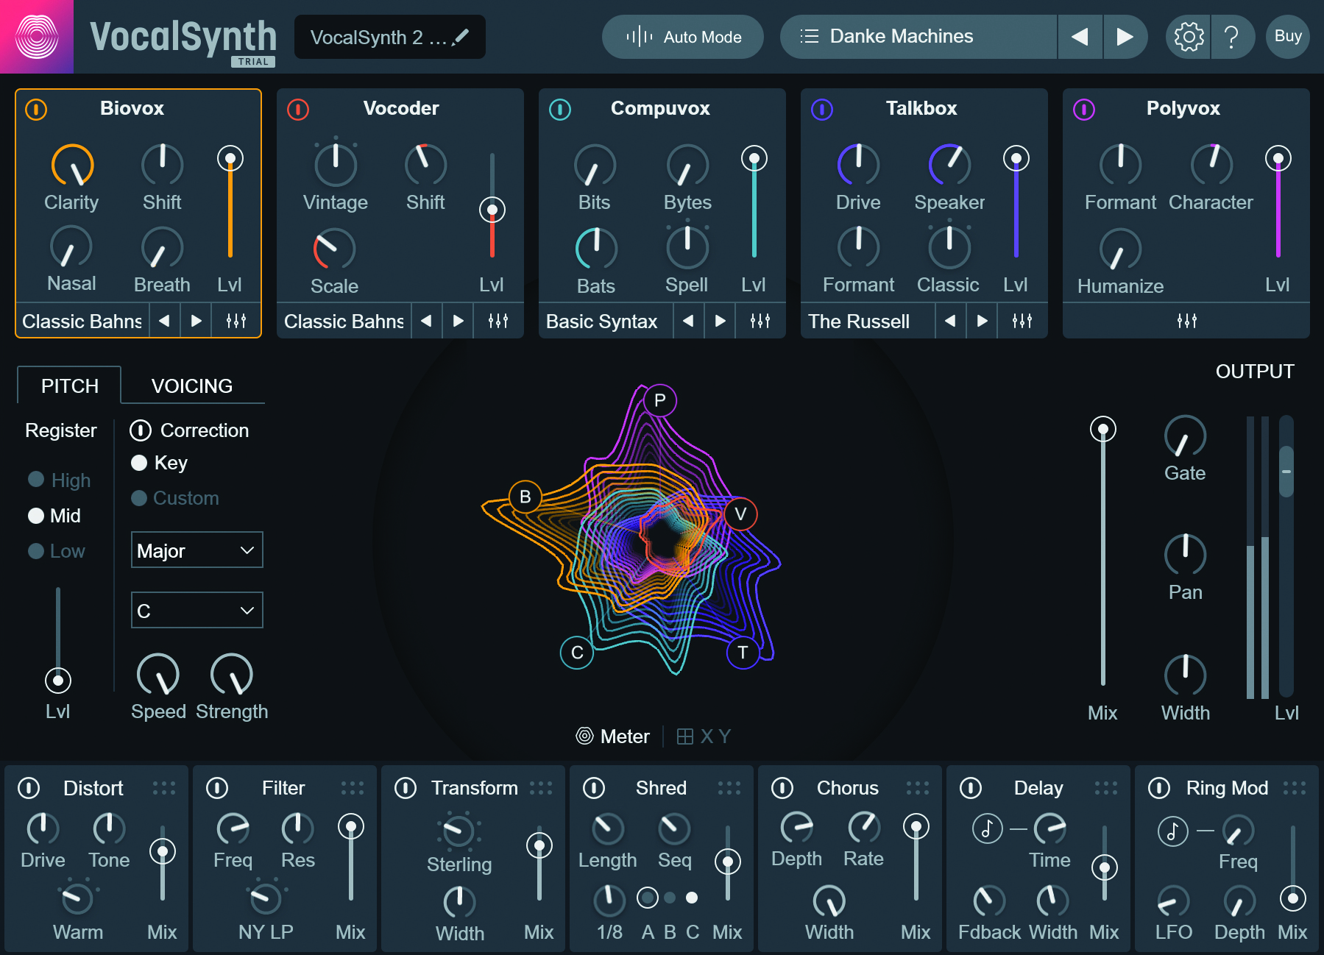Toggle the Biovox module power
Viewport: 1324px width, 955px height.
[36, 110]
